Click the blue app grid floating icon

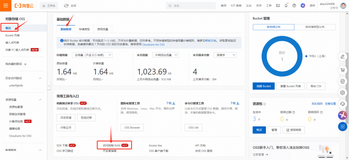click(343, 126)
